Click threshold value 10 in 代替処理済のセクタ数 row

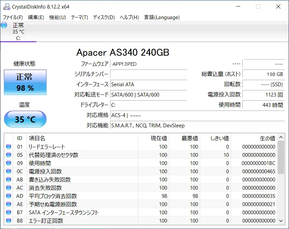pyautogui.click(x=226, y=155)
